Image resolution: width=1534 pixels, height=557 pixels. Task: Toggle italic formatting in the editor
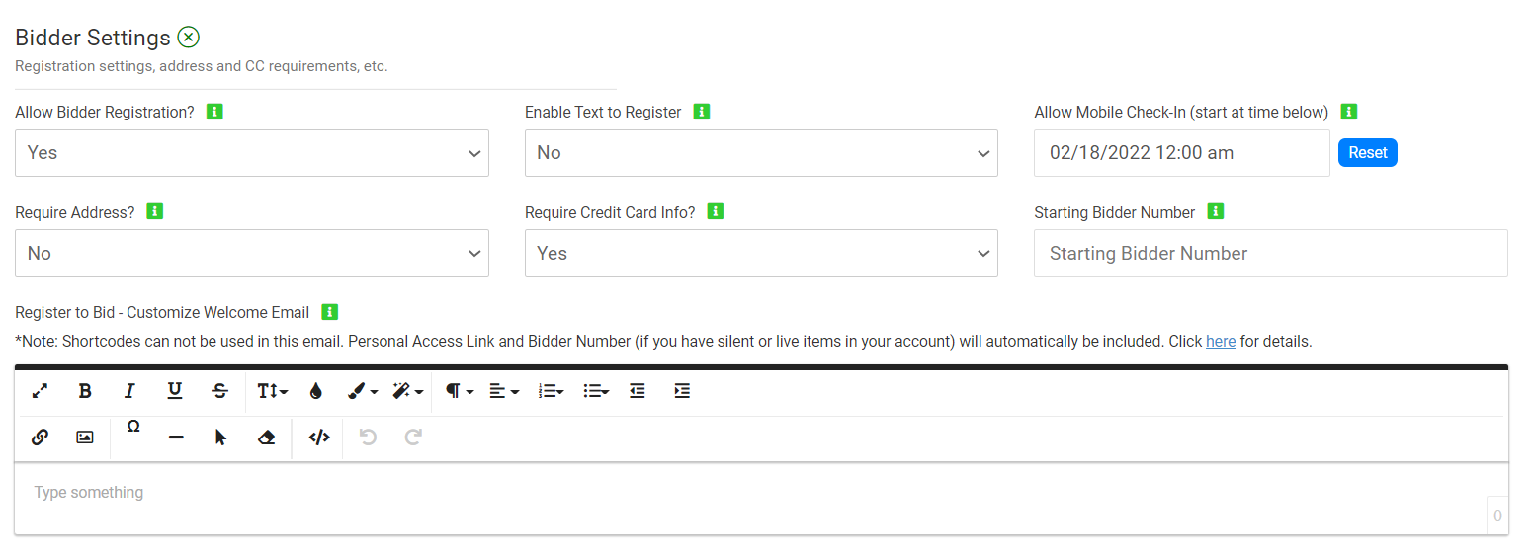pyautogui.click(x=129, y=391)
